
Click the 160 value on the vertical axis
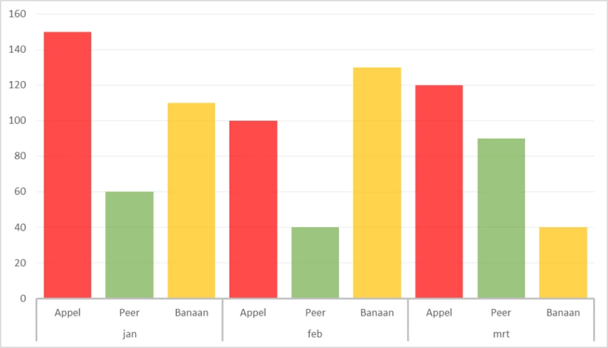18,14
